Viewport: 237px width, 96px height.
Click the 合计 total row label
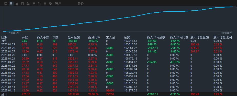click(4, 94)
